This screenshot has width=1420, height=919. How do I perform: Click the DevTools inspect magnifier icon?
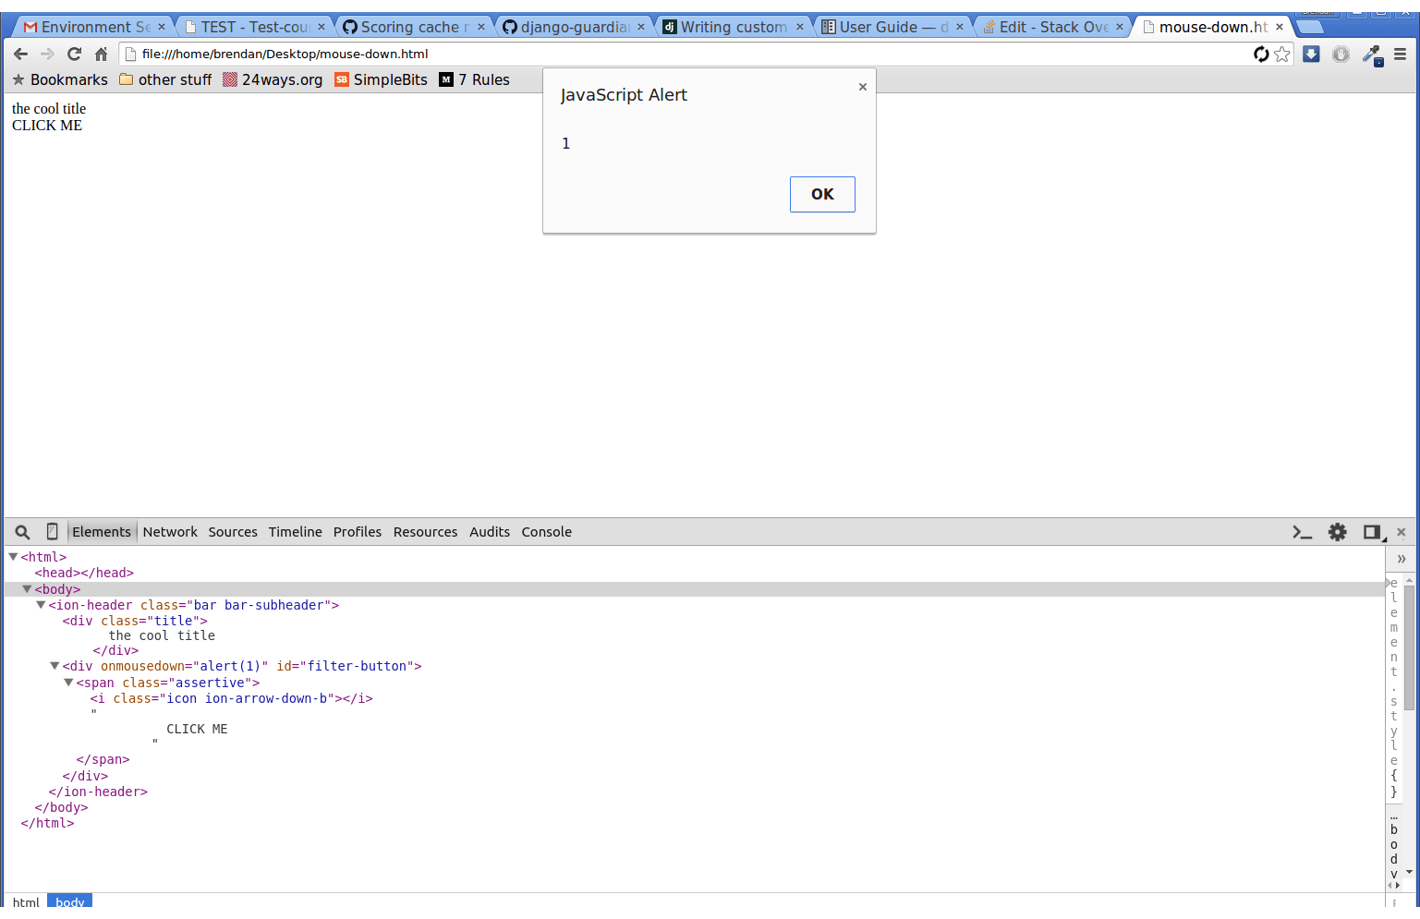point(23,532)
